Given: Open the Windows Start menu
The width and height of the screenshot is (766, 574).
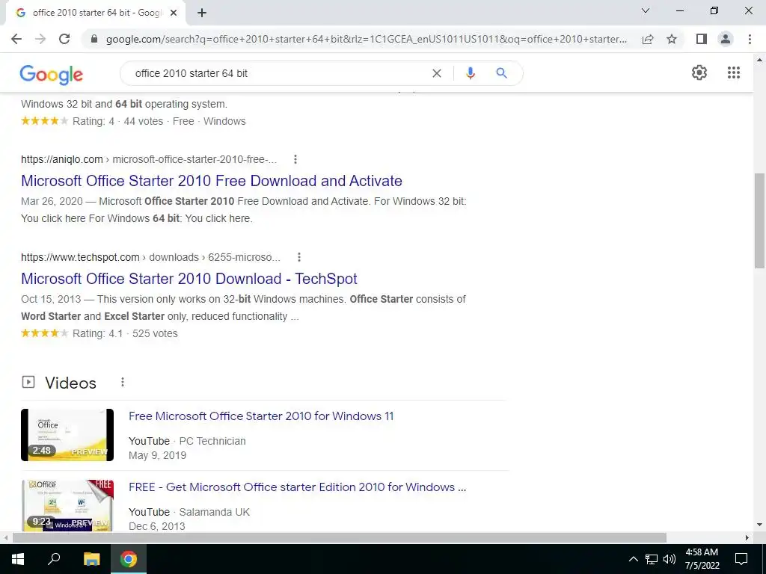Looking at the screenshot, I should tap(18, 559).
